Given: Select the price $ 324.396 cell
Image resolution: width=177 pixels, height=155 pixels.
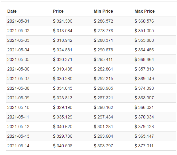Looking at the screenshot, I should (62, 21).
